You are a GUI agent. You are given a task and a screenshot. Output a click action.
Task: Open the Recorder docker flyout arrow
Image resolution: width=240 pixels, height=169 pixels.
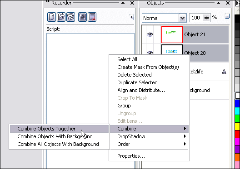(132, 17)
